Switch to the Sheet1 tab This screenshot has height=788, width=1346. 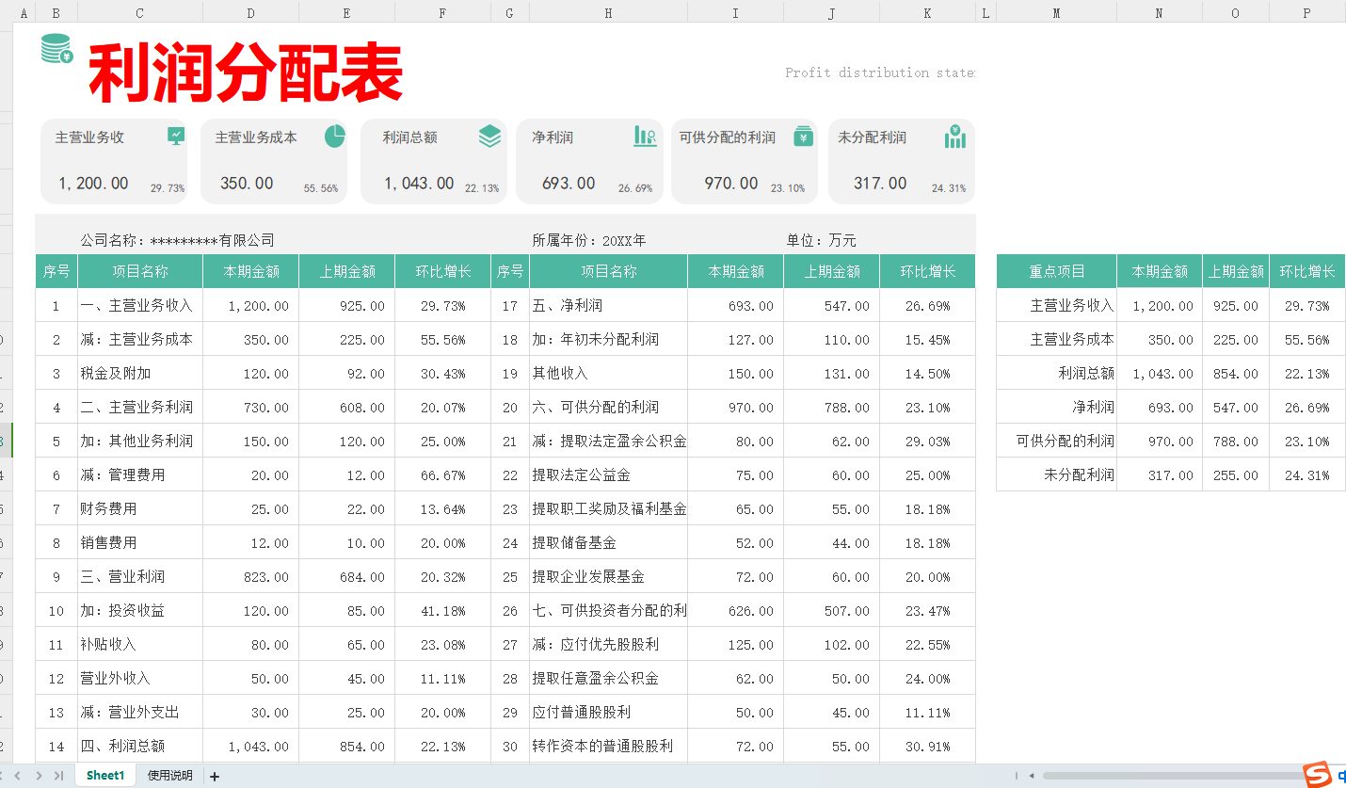coord(105,776)
